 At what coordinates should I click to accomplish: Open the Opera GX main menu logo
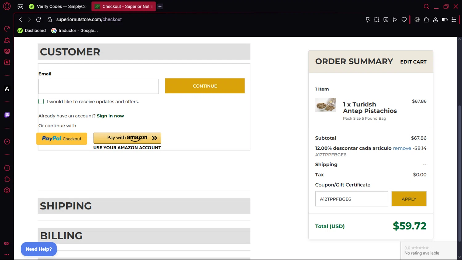click(x=7, y=6)
